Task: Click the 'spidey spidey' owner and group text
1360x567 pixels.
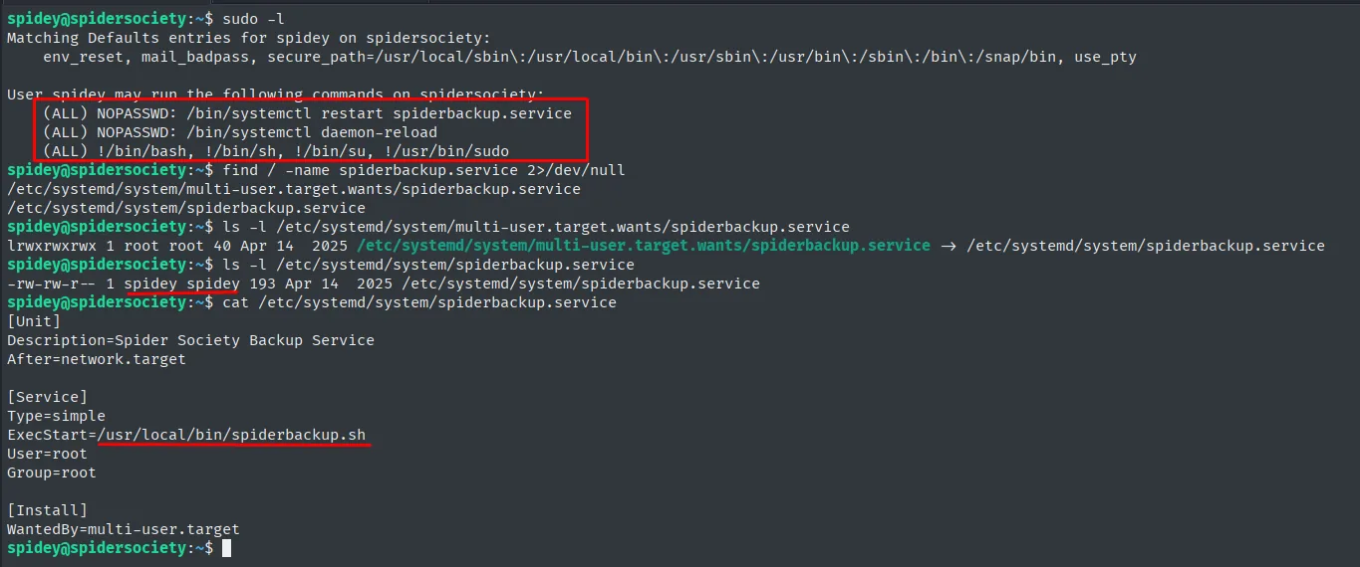Action: pyautogui.click(x=181, y=283)
